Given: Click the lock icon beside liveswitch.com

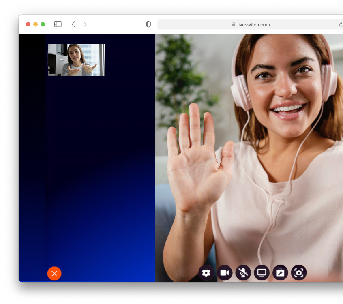Looking at the screenshot, I should pos(234,25).
